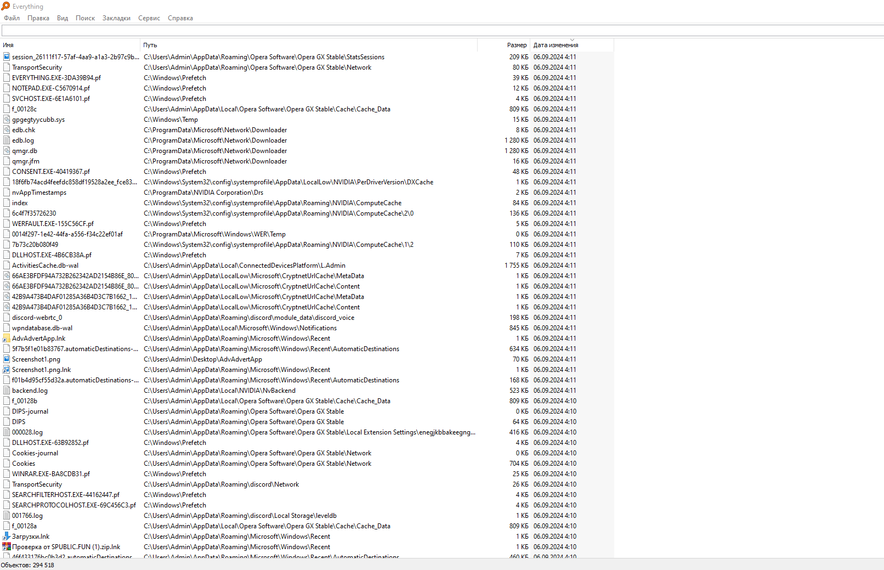This screenshot has width=884, height=570.
Task: Select the WERFAULT.EXE-155C56CF.pf file name
Action: (53, 224)
